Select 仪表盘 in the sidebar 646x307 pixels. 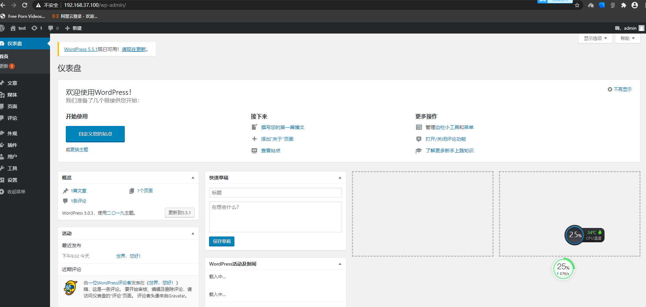tap(25, 43)
